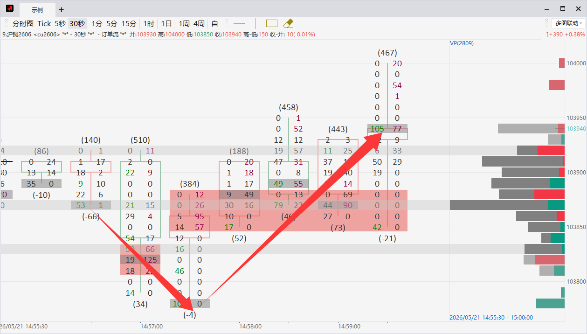587x334 pixels.
Task: Click the (52) delta label
Action: 239,238
